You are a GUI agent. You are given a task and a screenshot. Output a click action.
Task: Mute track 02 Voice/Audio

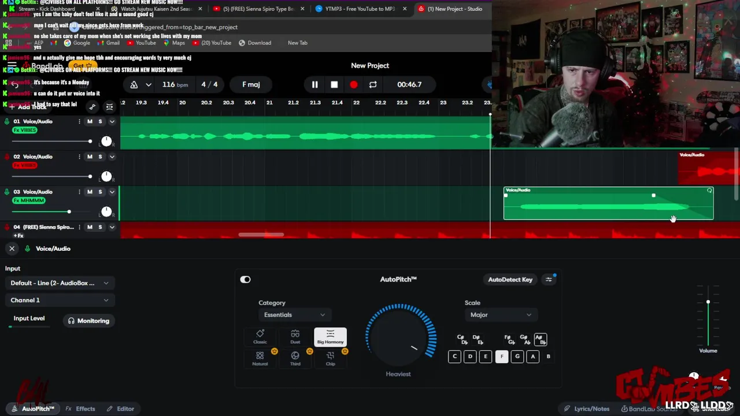(90, 157)
